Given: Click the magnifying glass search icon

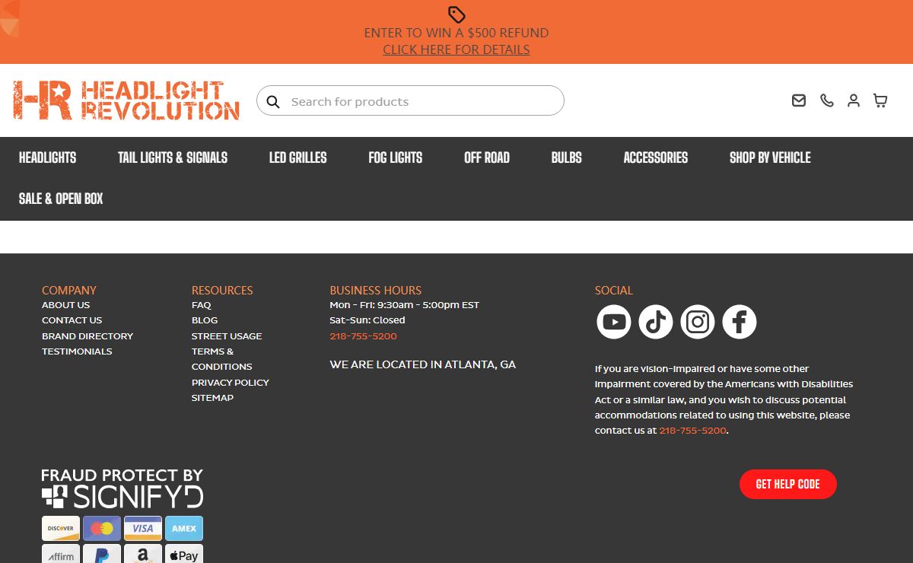Looking at the screenshot, I should point(273,101).
